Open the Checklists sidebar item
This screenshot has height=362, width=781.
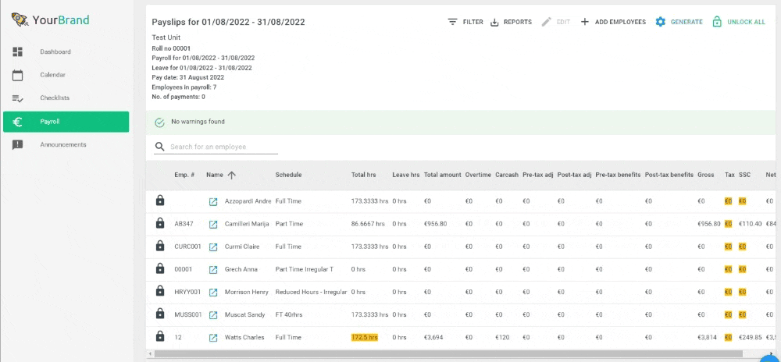(x=66, y=98)
